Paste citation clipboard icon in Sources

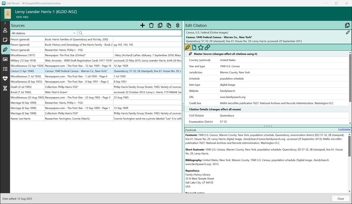pos(169,25)
